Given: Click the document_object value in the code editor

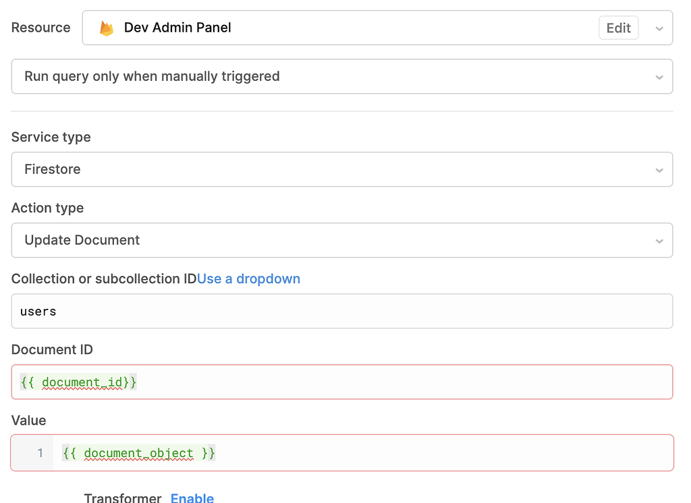Looking at the screenshot, I should point(138,452).
